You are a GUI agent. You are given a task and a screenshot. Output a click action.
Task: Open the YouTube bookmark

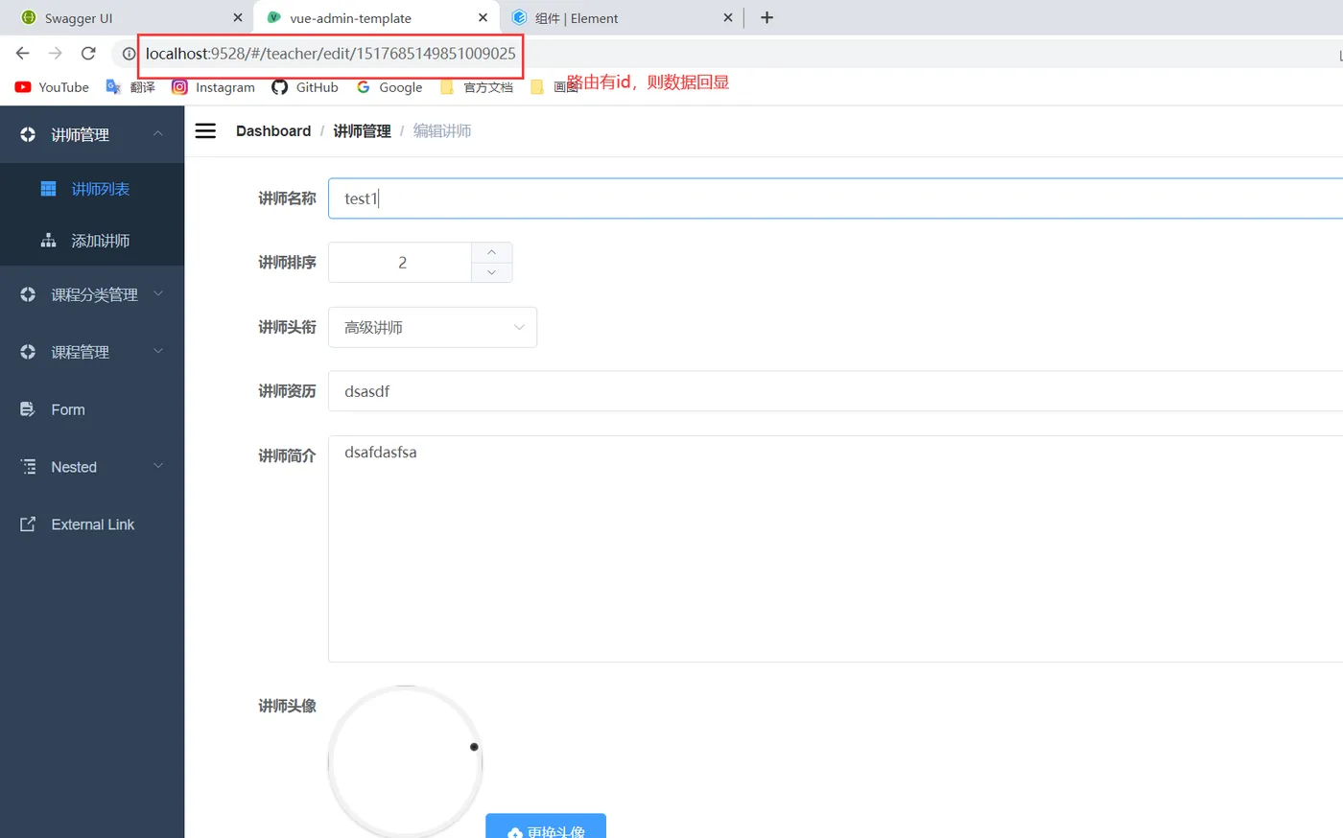52,87
